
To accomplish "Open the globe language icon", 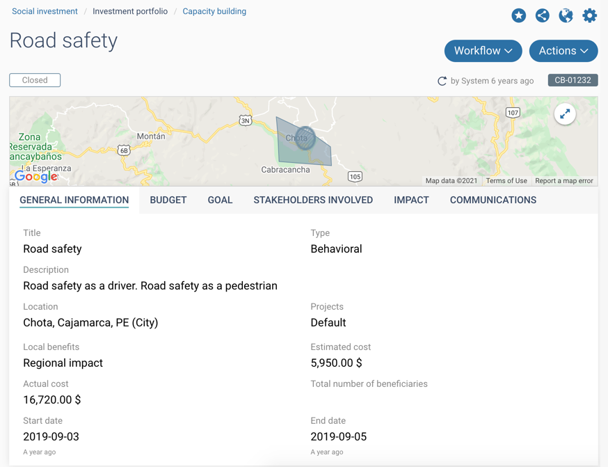I will (x=566, y=15).
